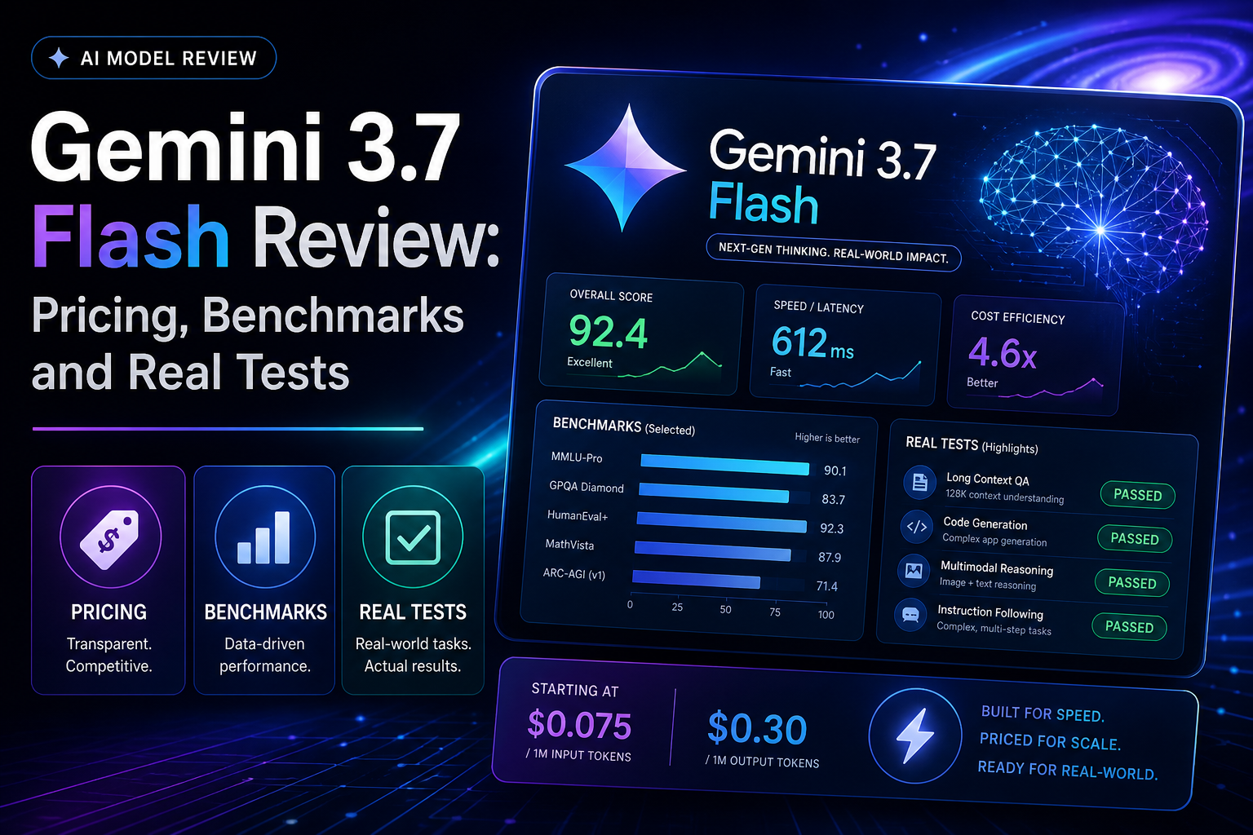Viewport: 1253px width, 835px height.
Task: Click the Code Generation brackets icon
Action: (916, 527)
